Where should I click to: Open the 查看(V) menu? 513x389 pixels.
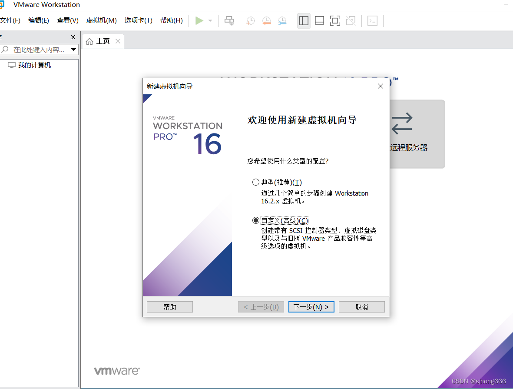click(67, 20)
